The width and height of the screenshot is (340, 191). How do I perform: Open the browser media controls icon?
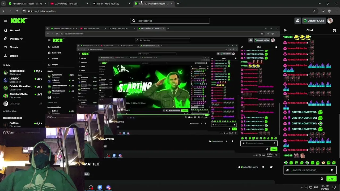click(323, 11)
